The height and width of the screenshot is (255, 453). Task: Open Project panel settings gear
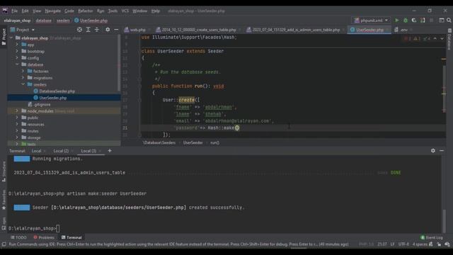(x=108, y=30)
